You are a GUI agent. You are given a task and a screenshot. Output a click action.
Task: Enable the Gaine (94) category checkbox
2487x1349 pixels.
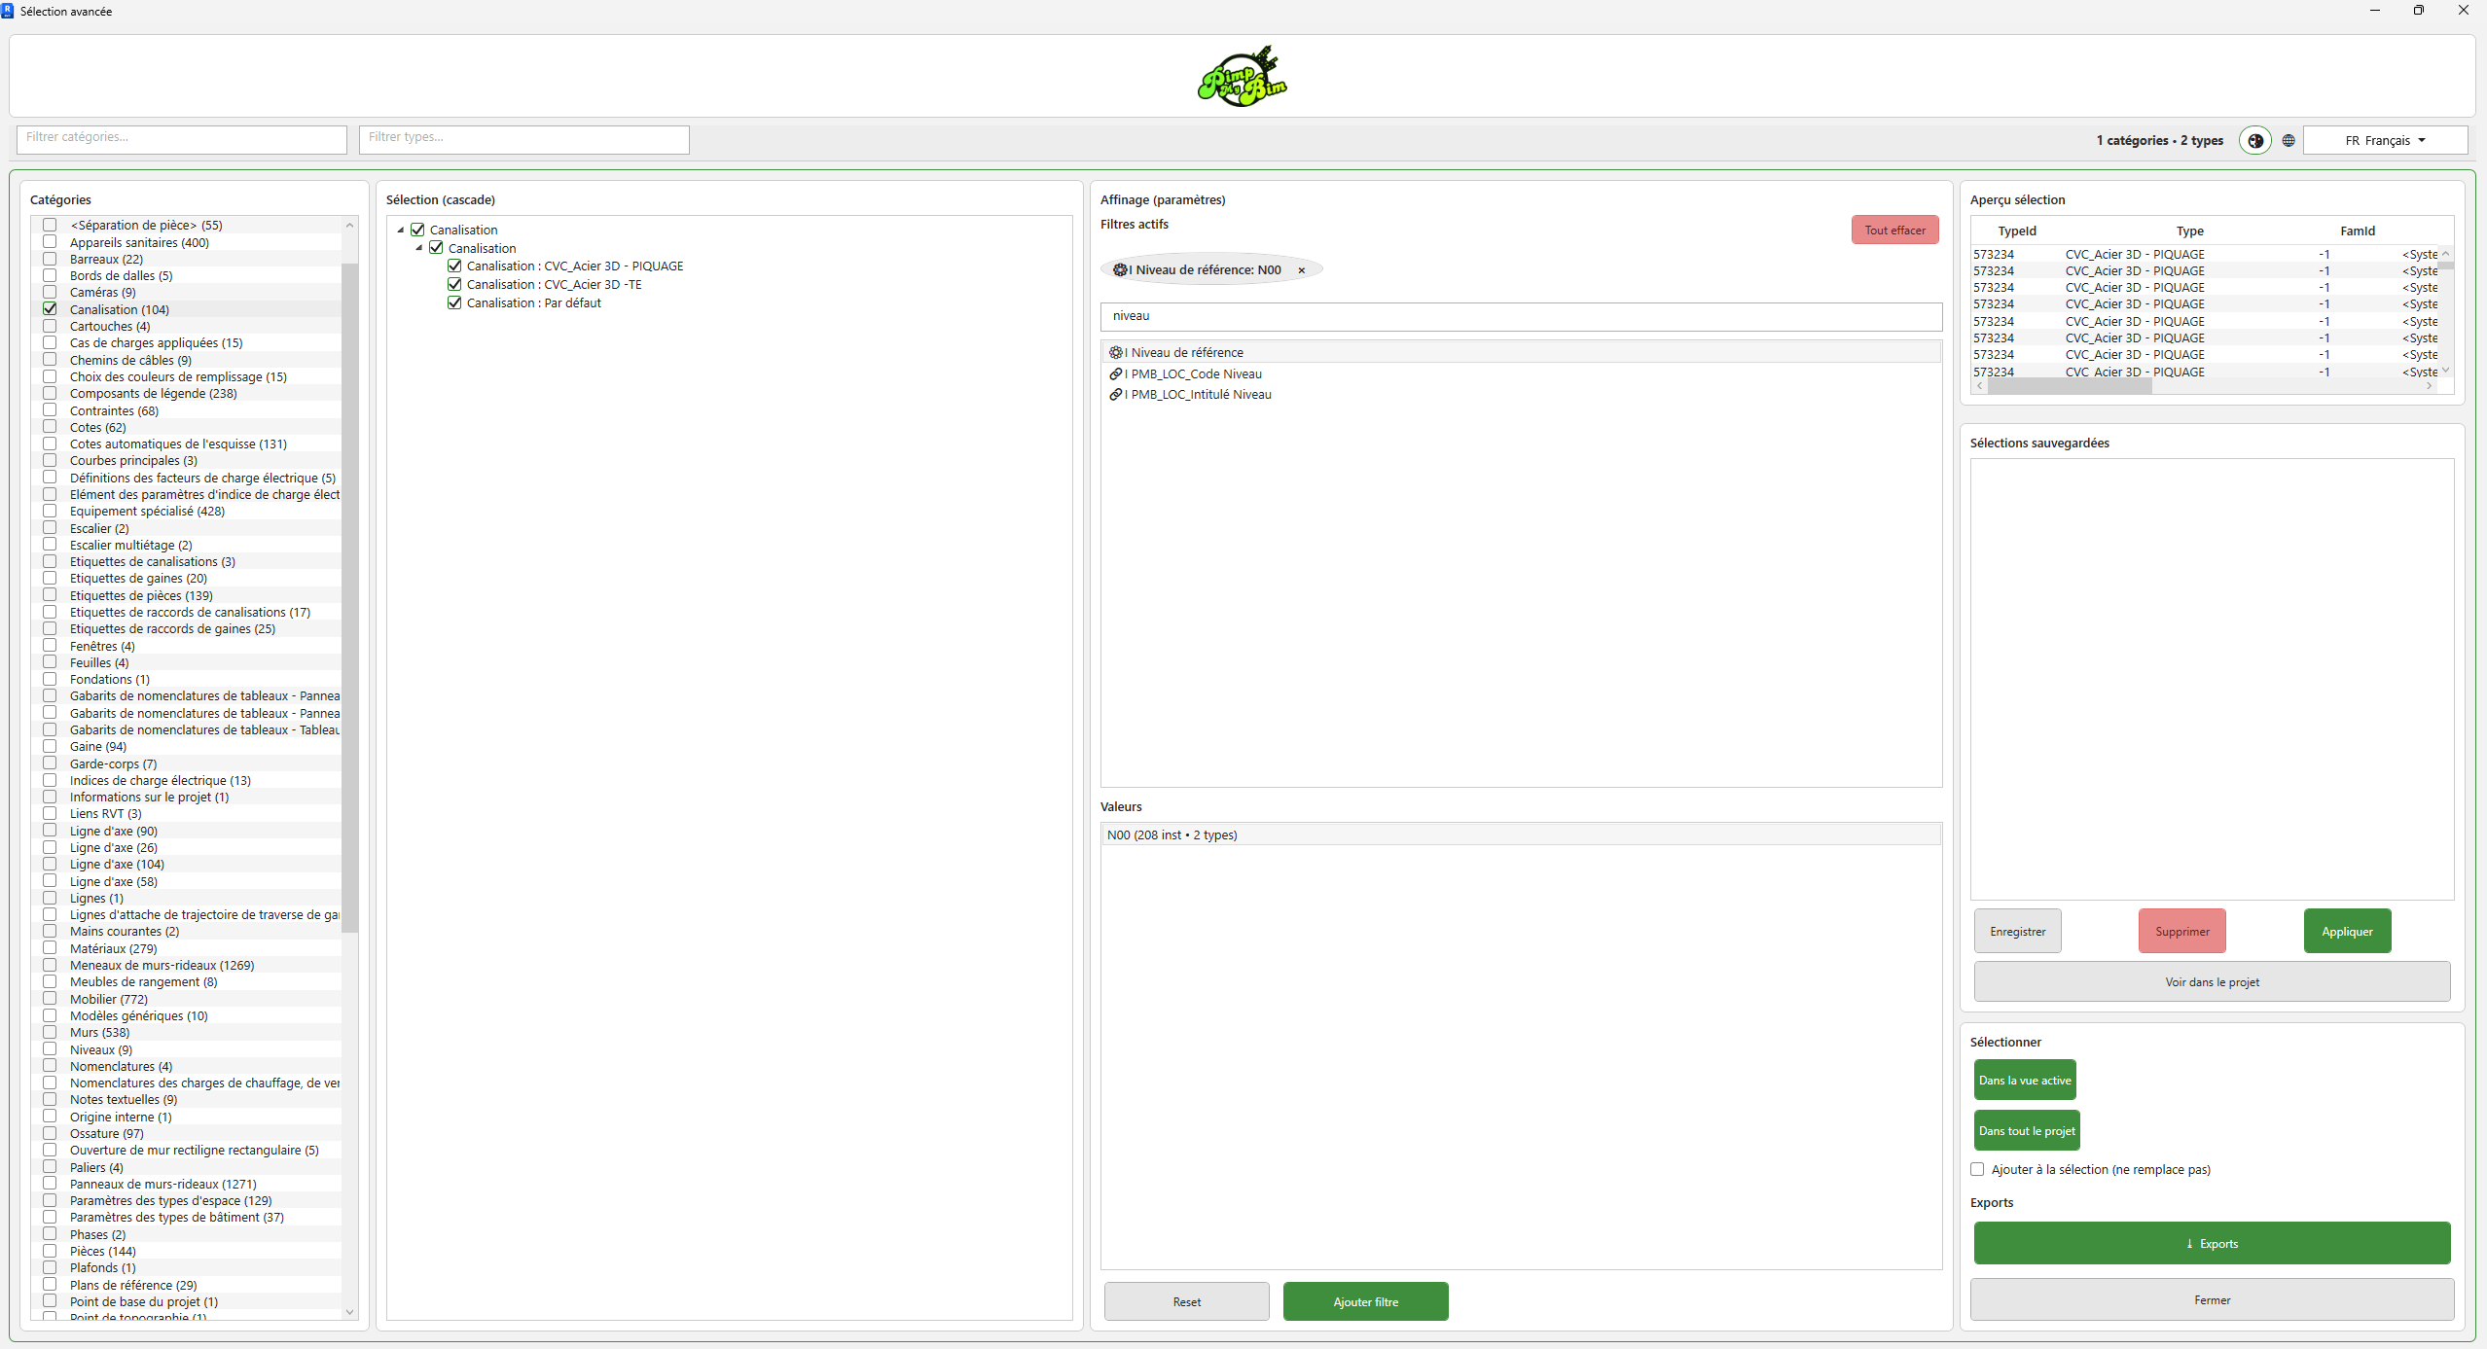click(x=50, y=746)
